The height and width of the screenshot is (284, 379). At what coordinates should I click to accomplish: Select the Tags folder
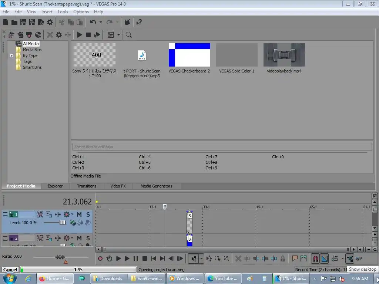coord(27,61)
